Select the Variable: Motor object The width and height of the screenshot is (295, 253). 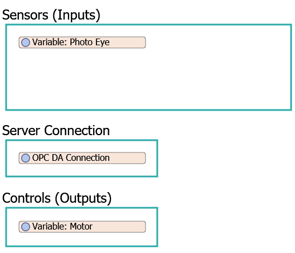[82, 227]
